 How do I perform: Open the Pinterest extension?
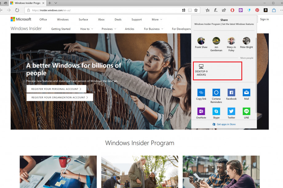click(257, 10)
